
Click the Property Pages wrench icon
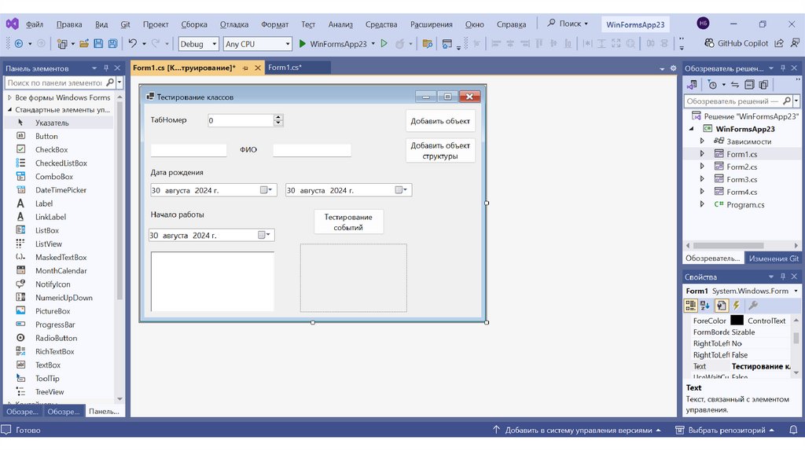pyautogui.click(x=752, y=306)
